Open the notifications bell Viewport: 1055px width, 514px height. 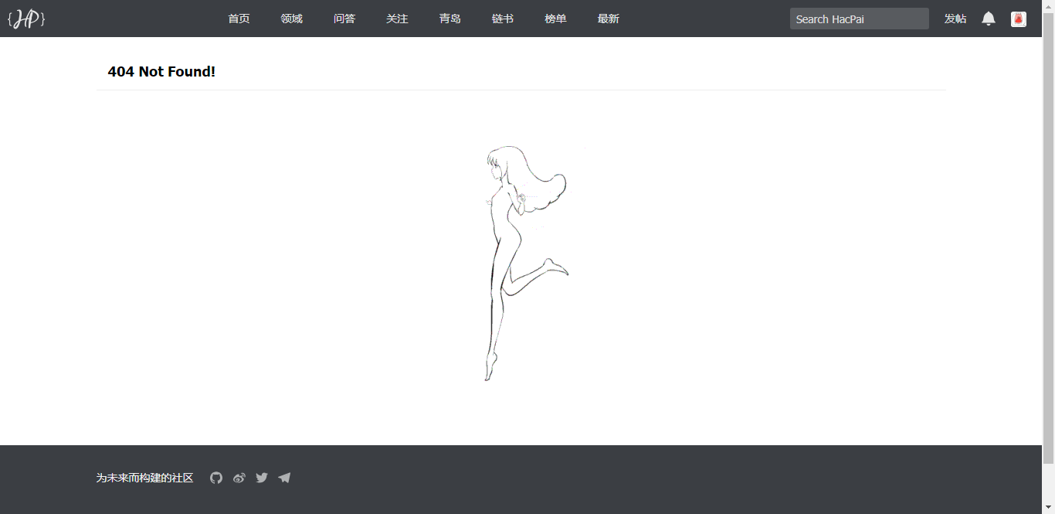(x=989, y=19)
